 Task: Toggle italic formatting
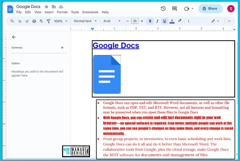(157, 21)
